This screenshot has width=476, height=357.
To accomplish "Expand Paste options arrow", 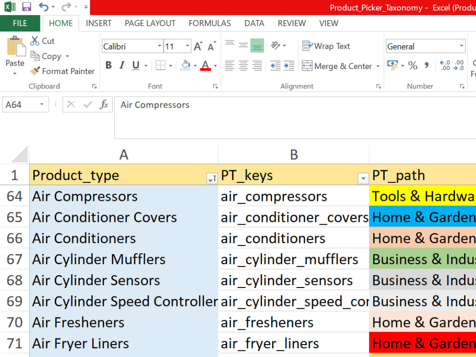I will pyautogui.click(x=15, y=73).
